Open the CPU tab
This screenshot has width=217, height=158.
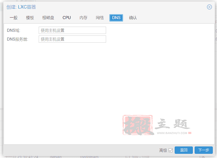coord(66,18)
